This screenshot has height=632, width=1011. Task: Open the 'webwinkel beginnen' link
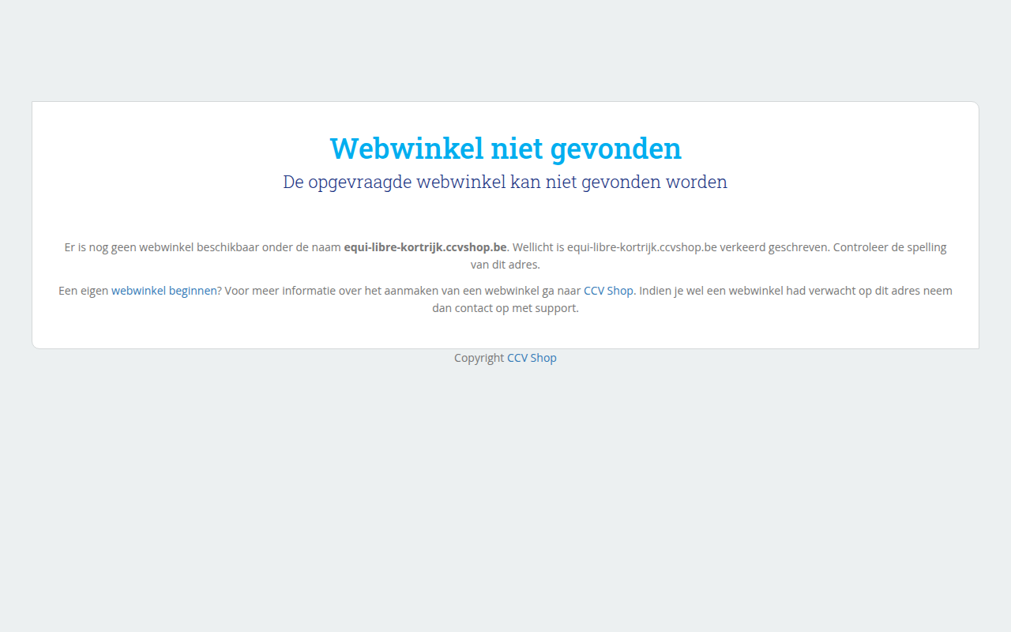163,291
